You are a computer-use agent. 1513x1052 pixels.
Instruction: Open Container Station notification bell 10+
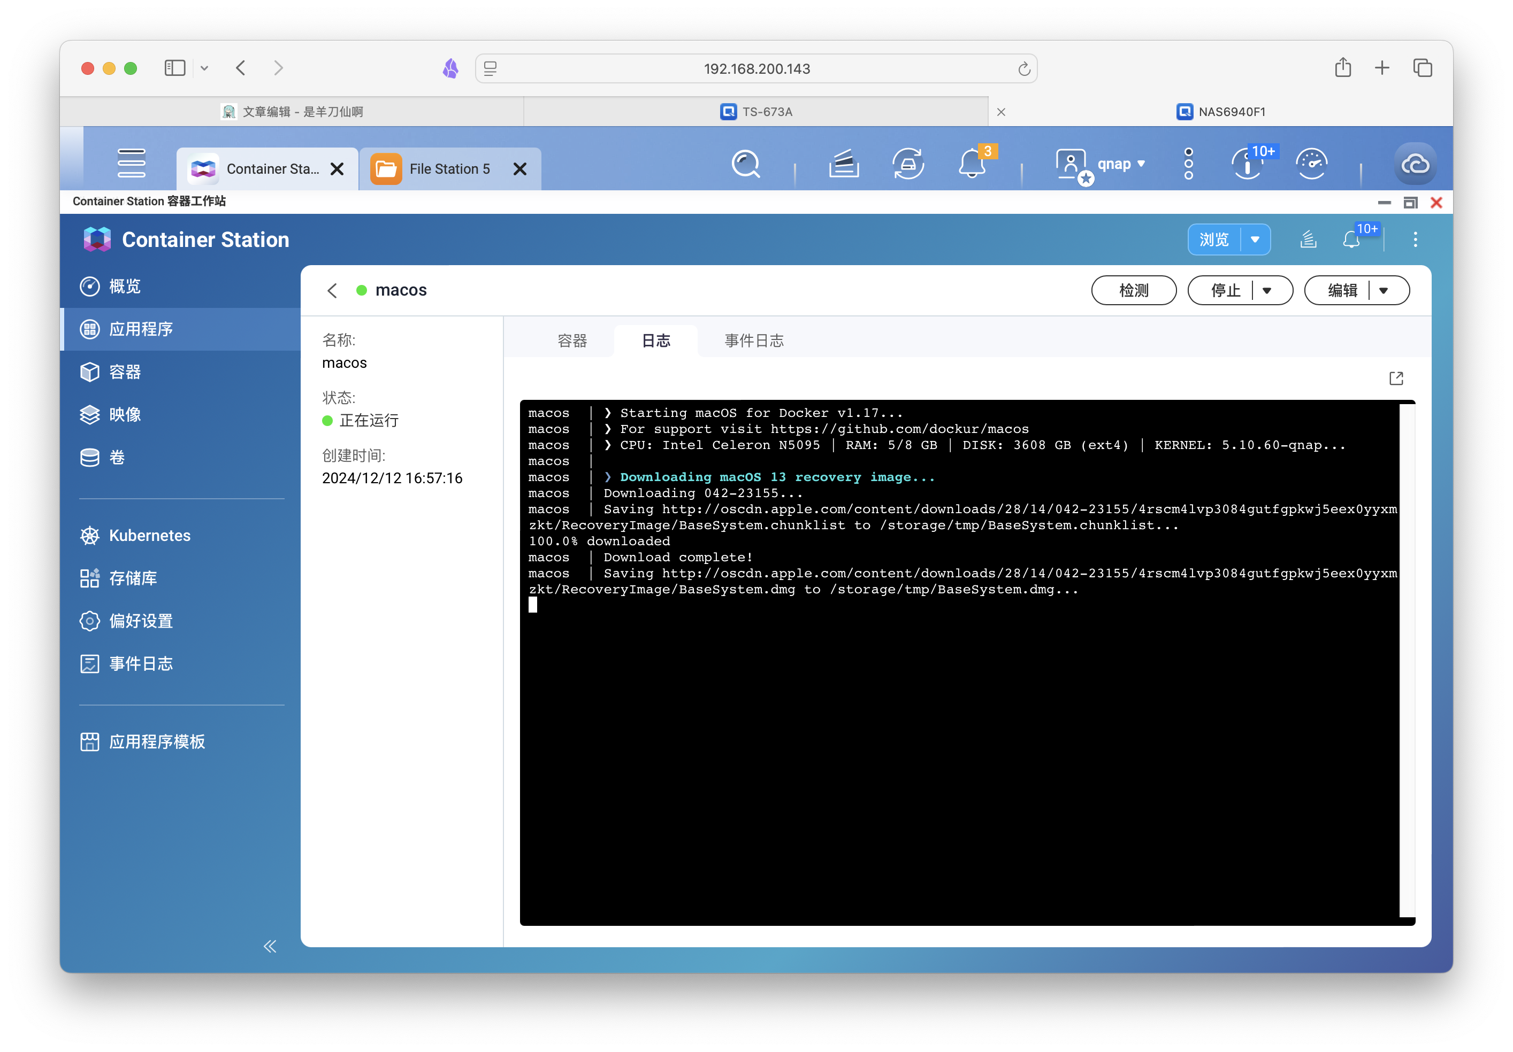pos(1351,239)
